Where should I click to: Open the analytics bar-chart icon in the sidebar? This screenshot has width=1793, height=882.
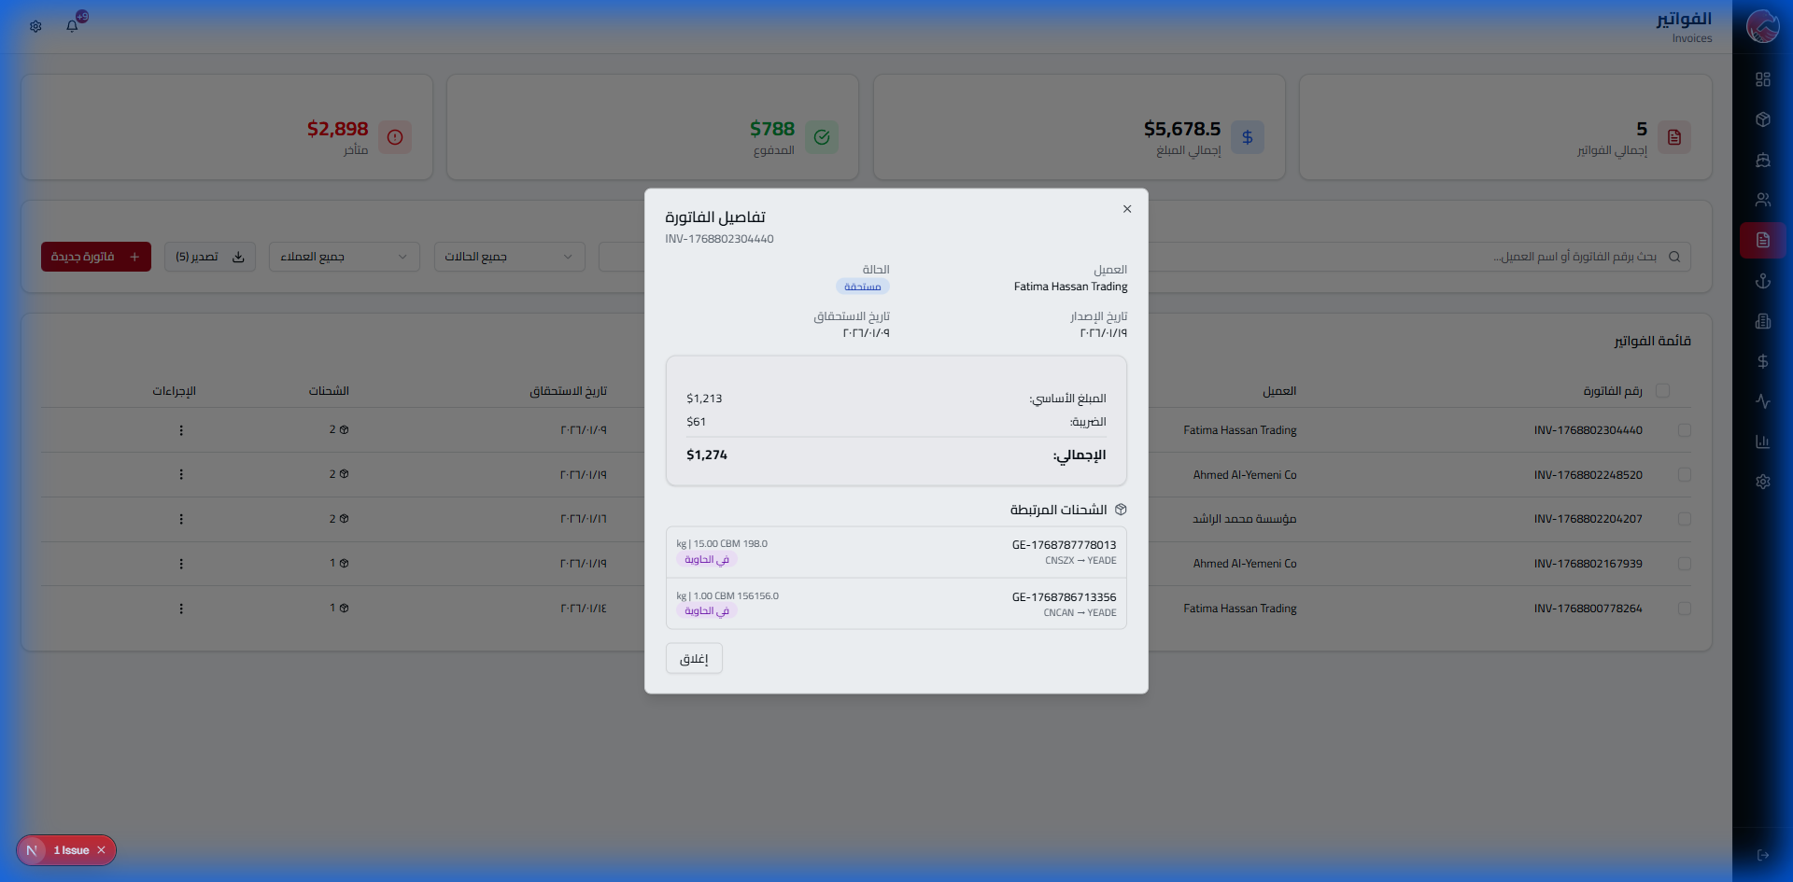click(x=1763, y=441)
